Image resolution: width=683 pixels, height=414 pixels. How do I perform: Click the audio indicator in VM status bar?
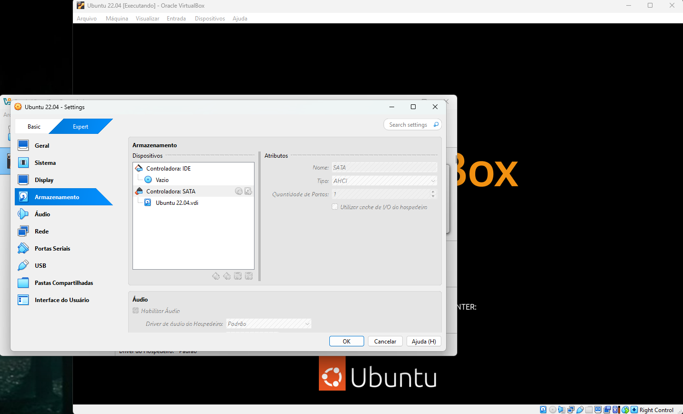561,410
